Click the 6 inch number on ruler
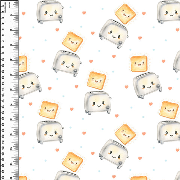The height and width of the screenshot is (180, 180). pos(11,89)
